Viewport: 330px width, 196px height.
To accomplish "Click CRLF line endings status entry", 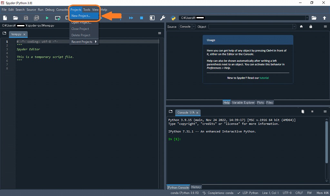I will pyautogui.click(x=299, y=193).
